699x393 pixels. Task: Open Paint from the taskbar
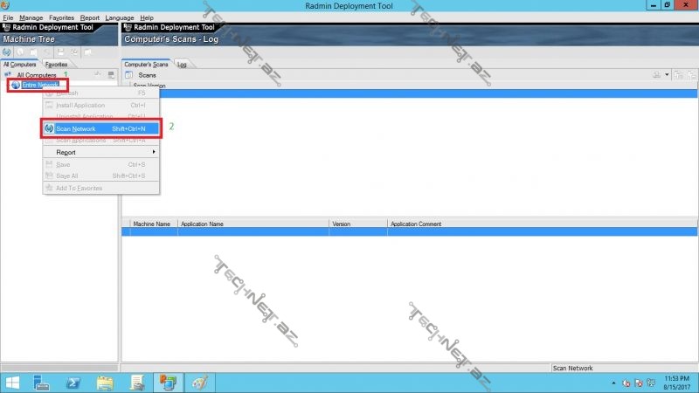200,383
